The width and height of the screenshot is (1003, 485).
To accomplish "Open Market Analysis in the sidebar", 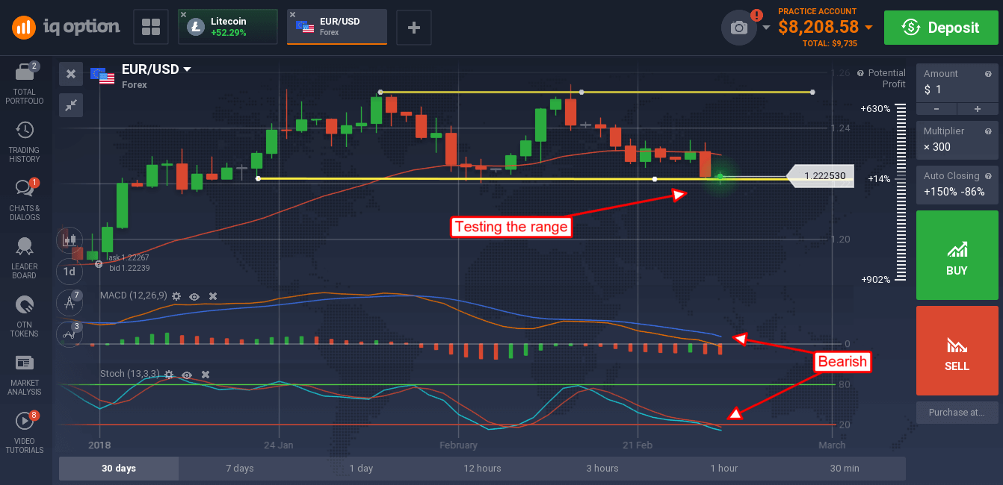I will coord(25,375).
